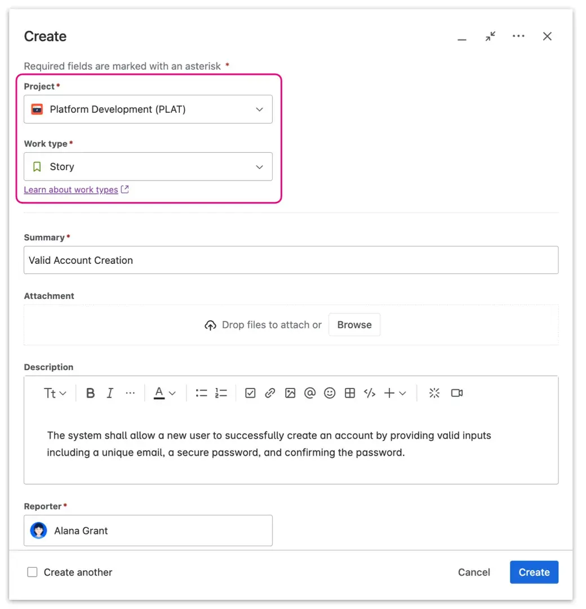
Task: Open the Work type dropdown showing Story
Action: pos(148,166)
